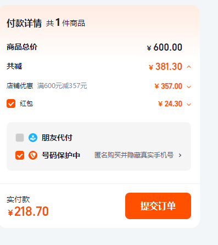Image resolution: width=218 pixels, height=245 pixels.
Task: Click the 店铺优惠 store discount label
Action: coord(20,86)
